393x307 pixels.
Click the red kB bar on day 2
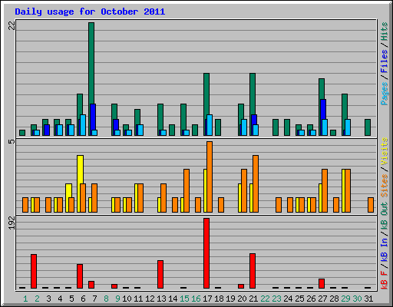tap(34, 271)
